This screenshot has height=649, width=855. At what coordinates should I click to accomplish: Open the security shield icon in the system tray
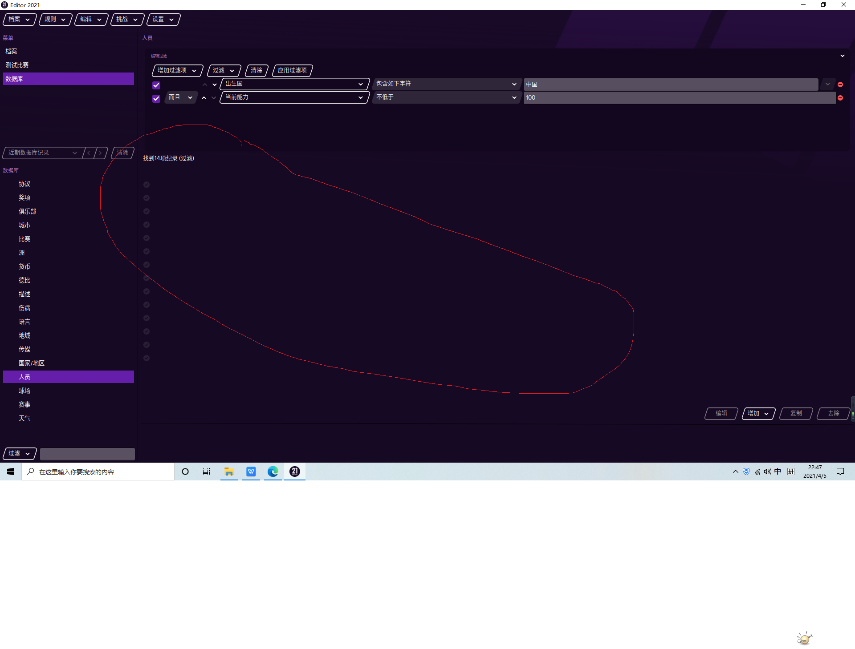coord(746,472)
